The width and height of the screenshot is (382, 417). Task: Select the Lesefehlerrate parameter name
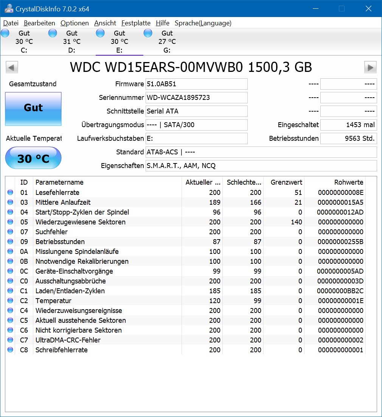pyautogui.click(x=57, y=192)
